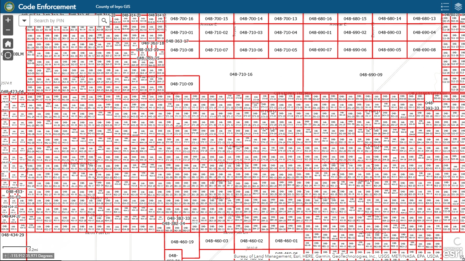
Task: Focus the Search by PIN field
Action: click(x=64, y=21)
